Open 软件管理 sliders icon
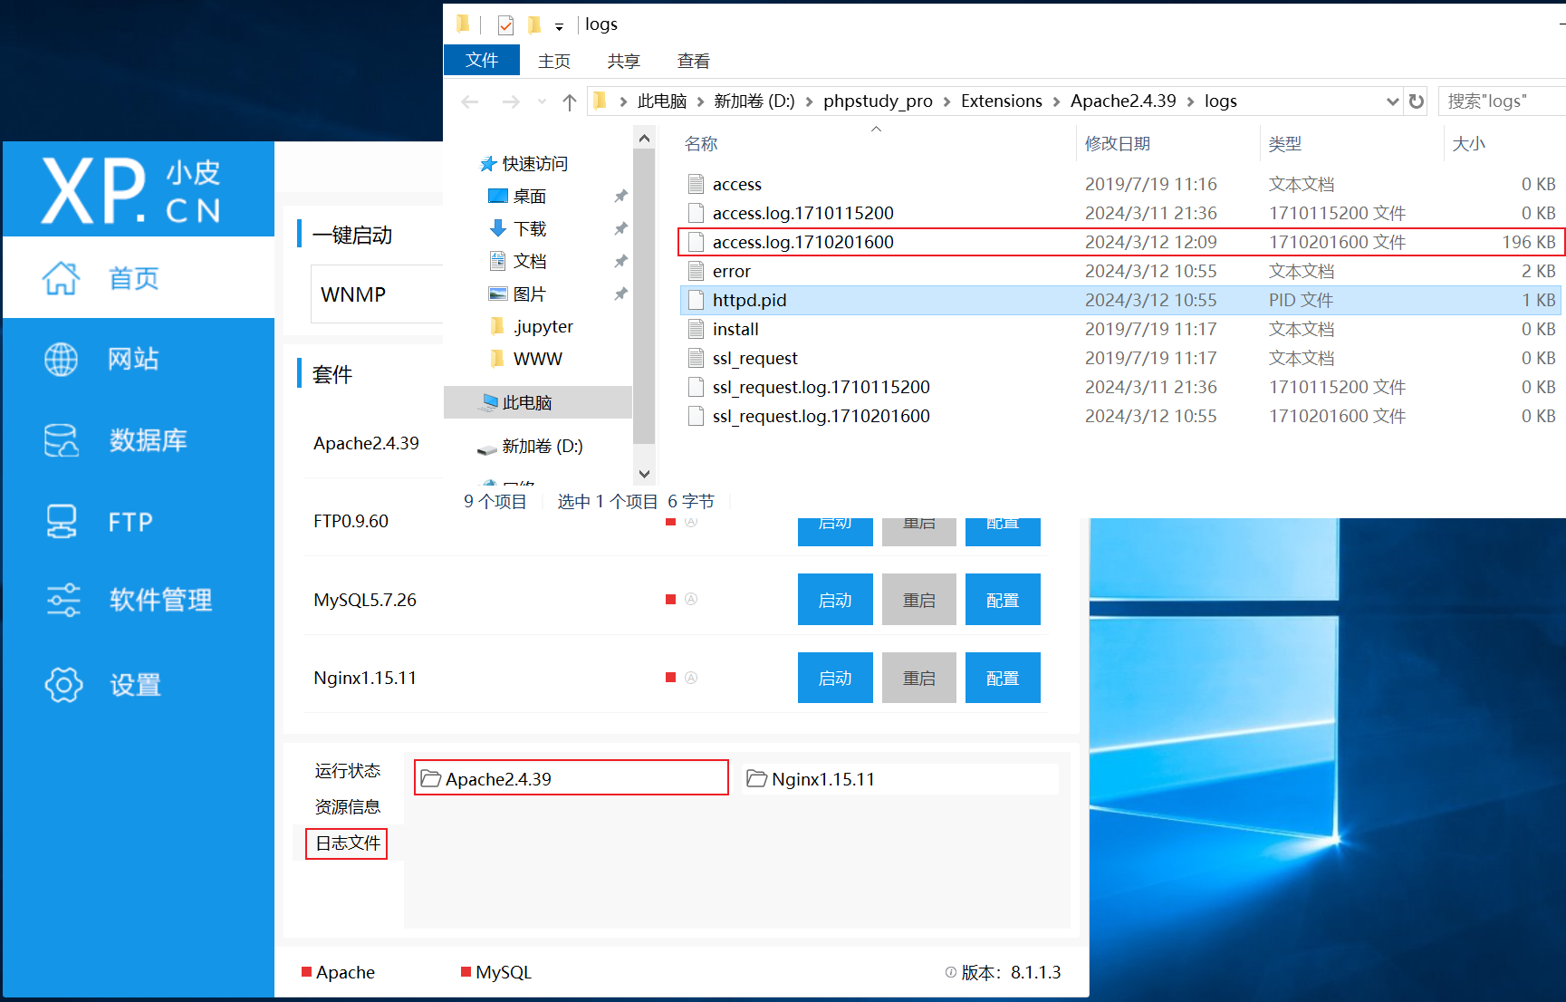1566x1002 pixels. click(x=62, y=600)
